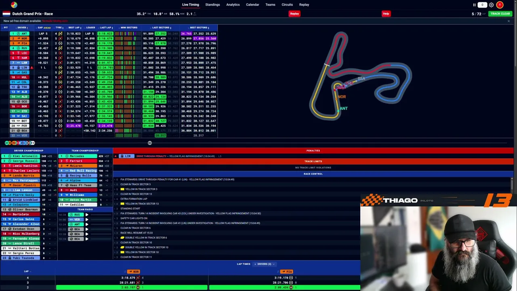Click the delay counter field showing 0
Screen dimensions: 517x291
482,5
